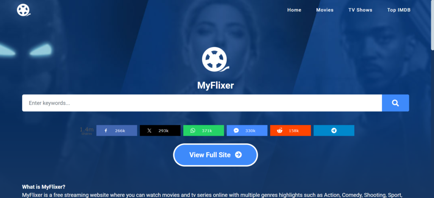
Task: Select the 1.4m Shares counter
Action: pos(86,131)
